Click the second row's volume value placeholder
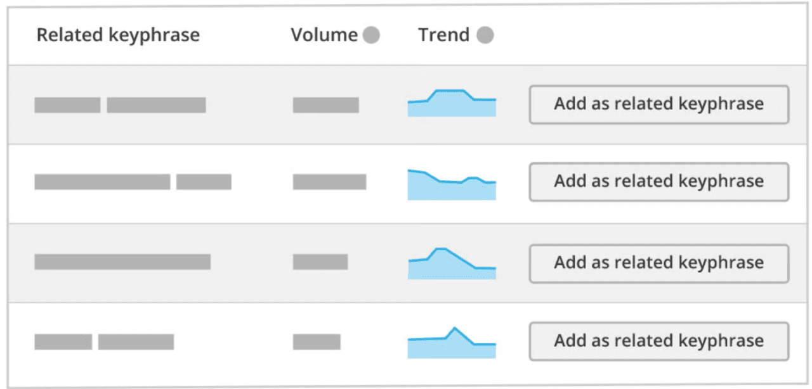This screenshot has height=389, width=812. click(x=329, y=182)
